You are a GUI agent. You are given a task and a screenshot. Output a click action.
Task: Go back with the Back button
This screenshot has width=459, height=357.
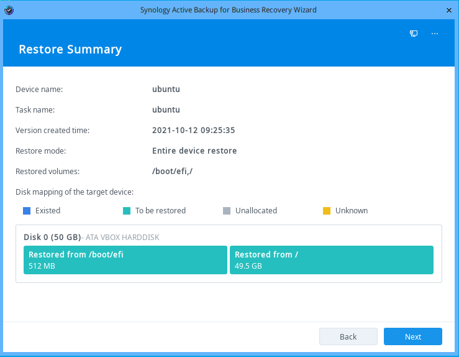tap(348, 336)
